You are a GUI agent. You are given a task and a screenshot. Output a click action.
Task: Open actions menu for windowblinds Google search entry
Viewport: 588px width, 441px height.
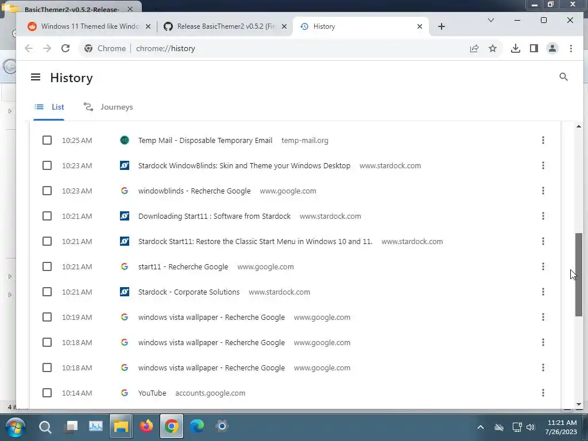click(x=543, y=191)
